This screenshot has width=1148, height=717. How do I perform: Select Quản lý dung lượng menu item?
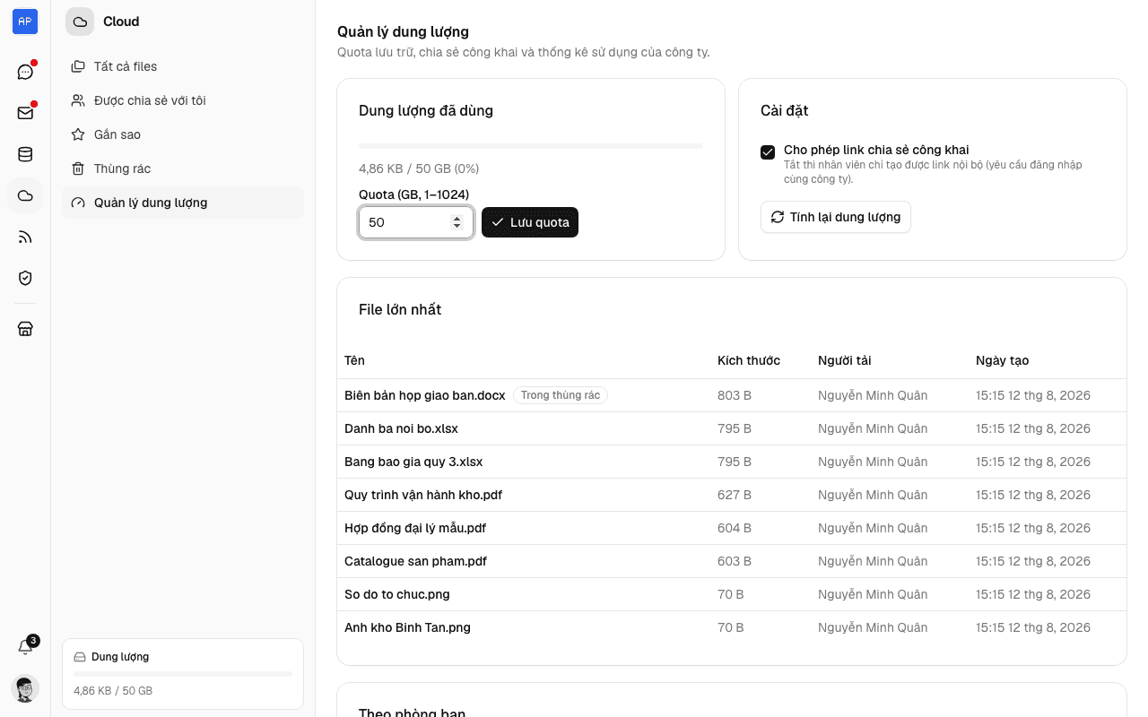coord(183,203)
